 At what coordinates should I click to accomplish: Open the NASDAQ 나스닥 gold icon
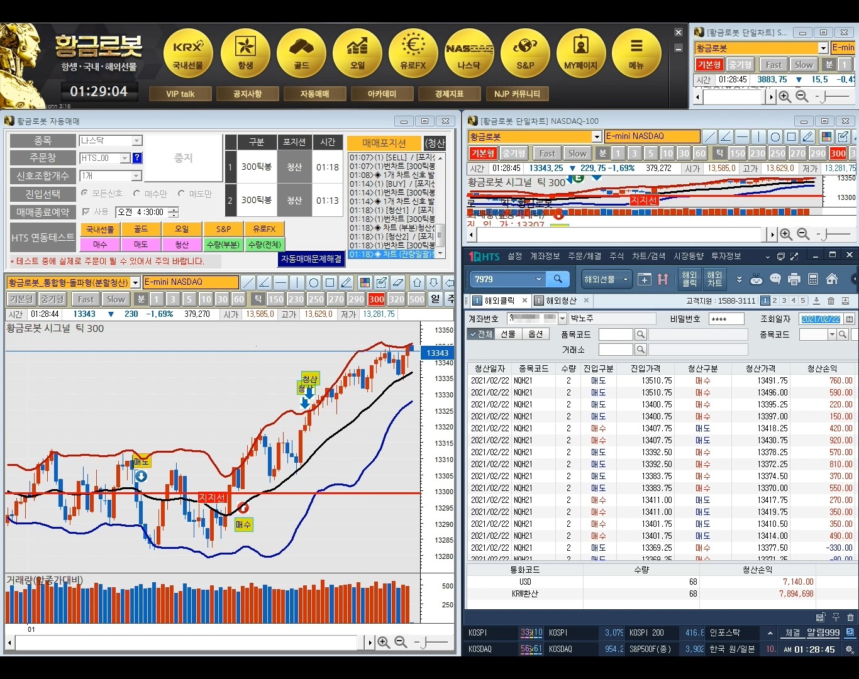(469, 54)
